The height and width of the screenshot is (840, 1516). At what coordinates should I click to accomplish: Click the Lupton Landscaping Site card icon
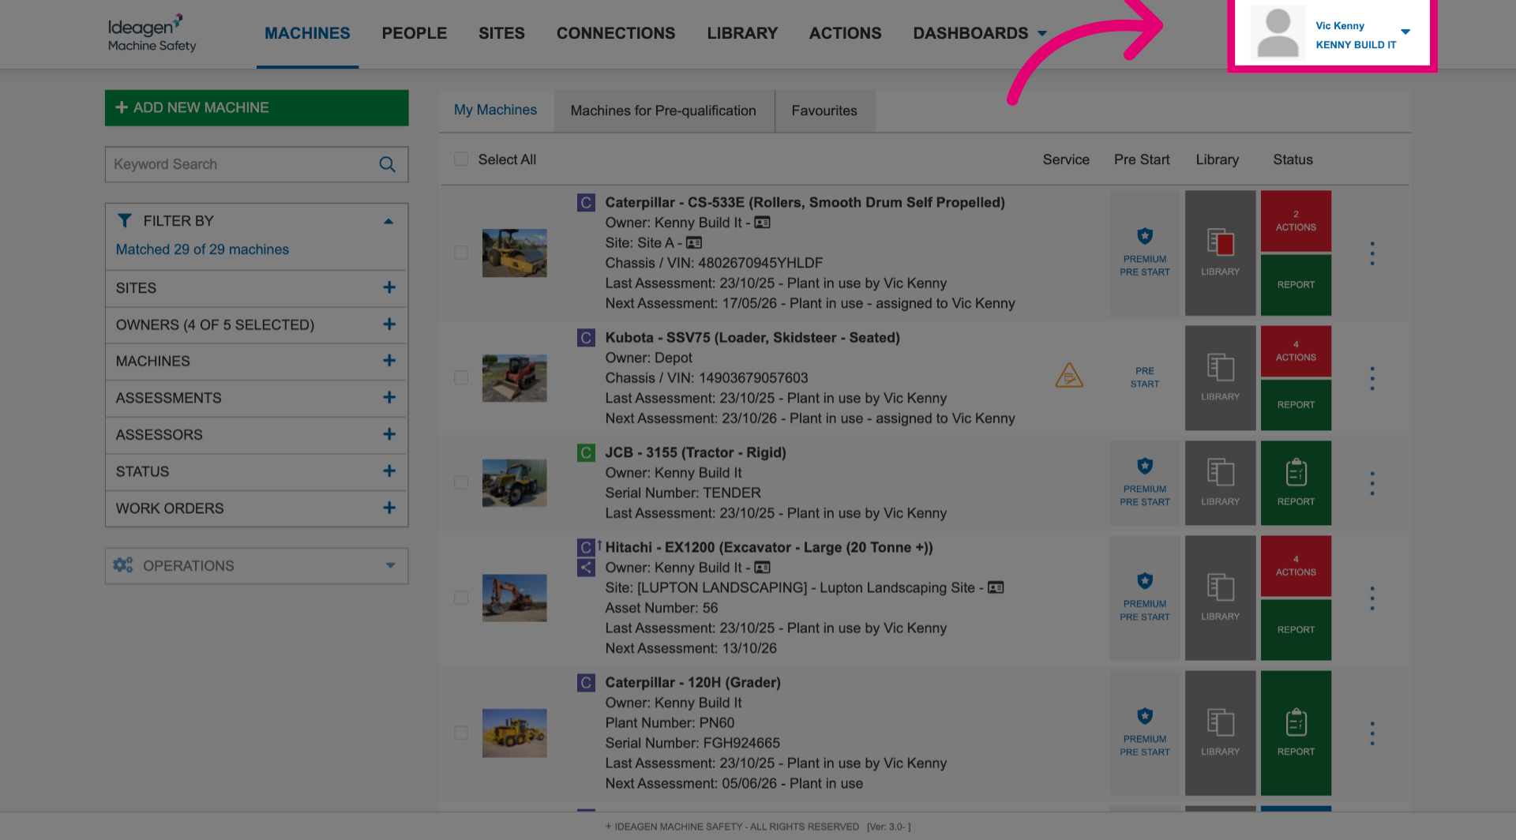click(996, 587)
